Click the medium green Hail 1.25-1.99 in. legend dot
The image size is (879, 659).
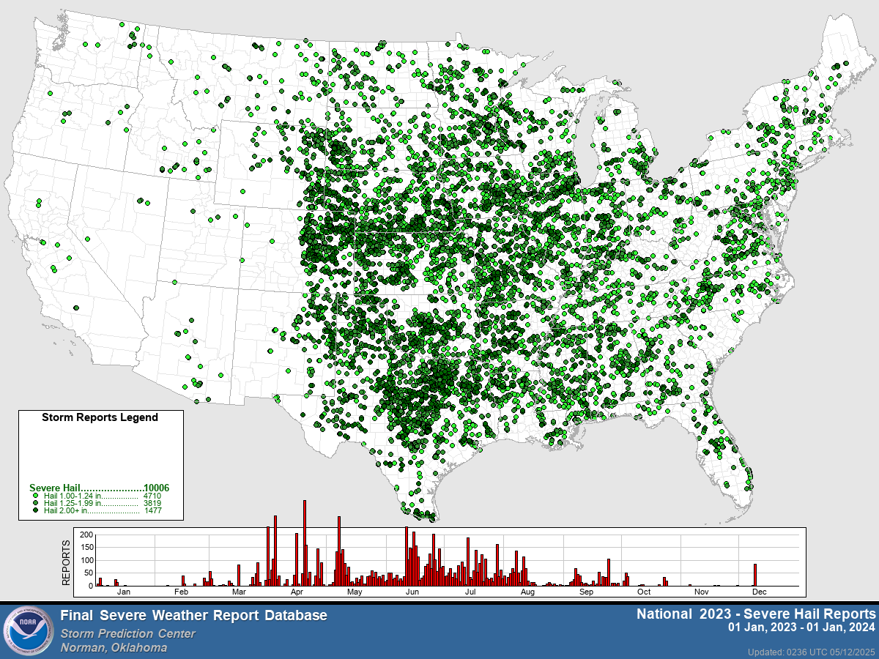click(x=36, y=503)
